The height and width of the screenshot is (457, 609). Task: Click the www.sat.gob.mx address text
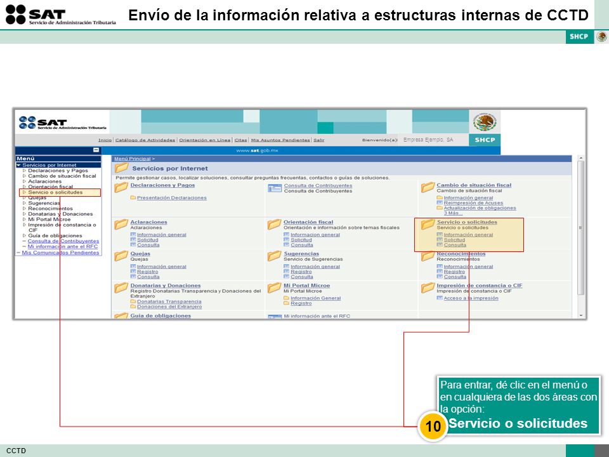[x=257, y=150]
